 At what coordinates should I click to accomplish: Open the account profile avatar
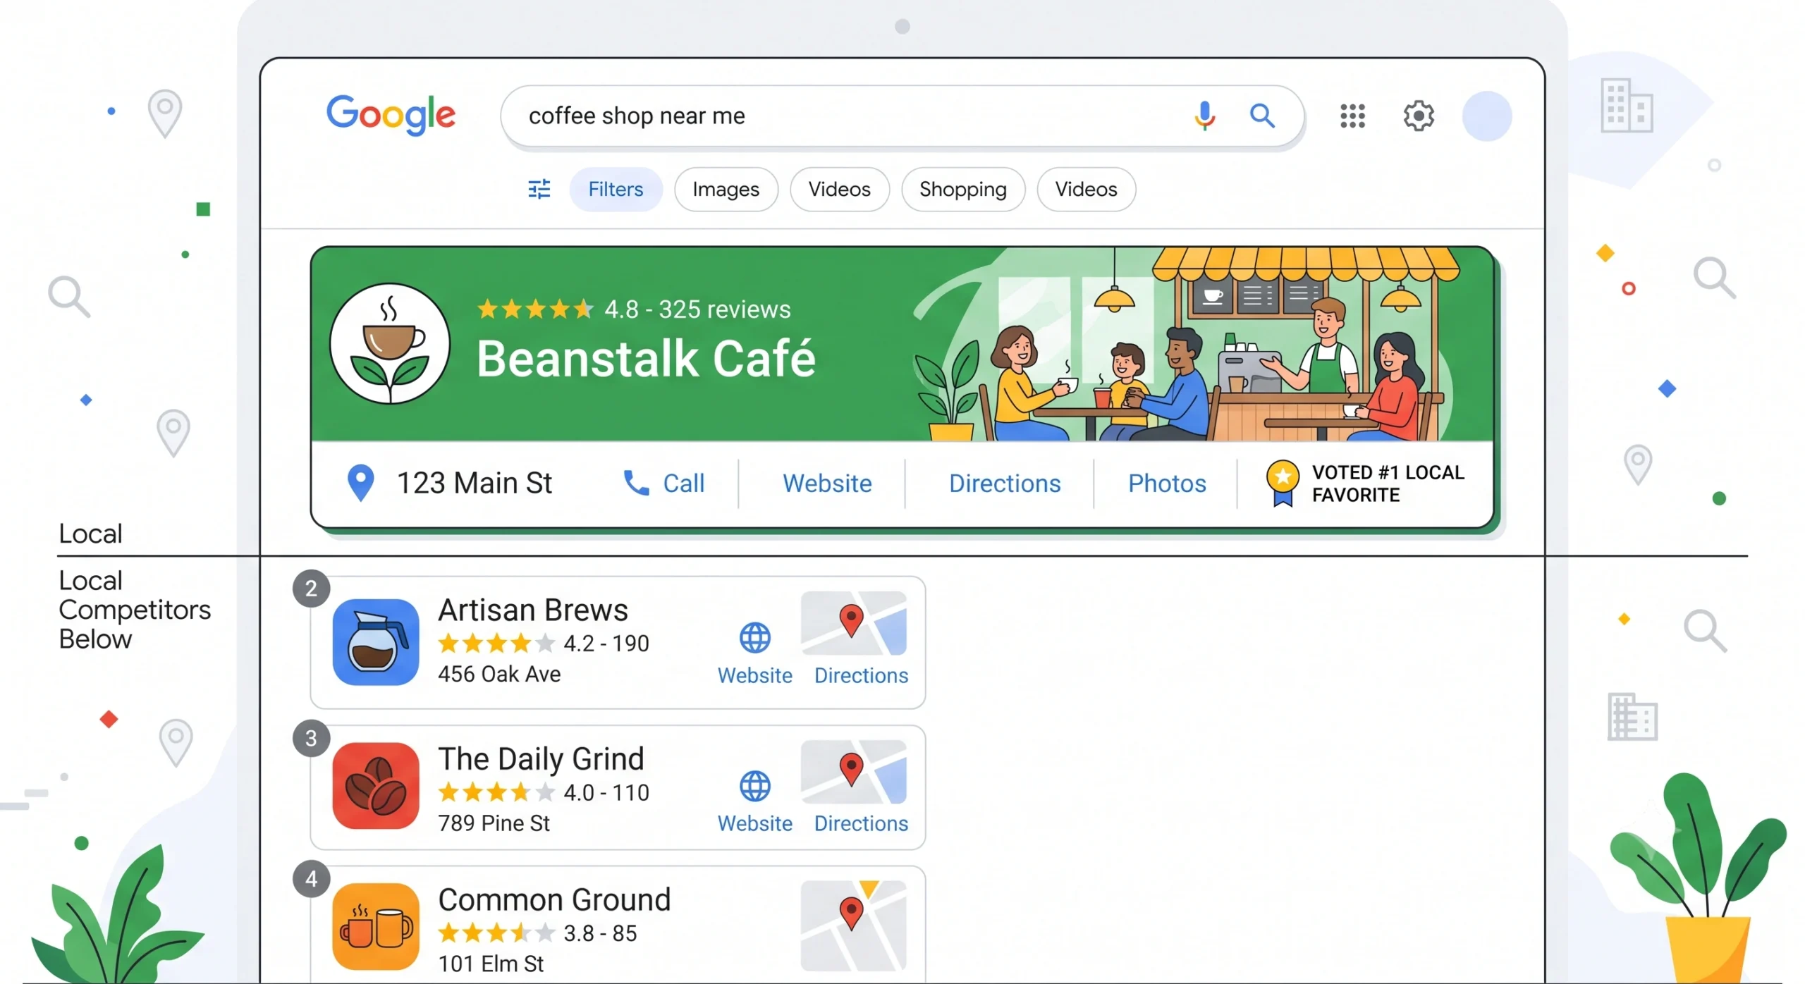[x=1486, y=116]
